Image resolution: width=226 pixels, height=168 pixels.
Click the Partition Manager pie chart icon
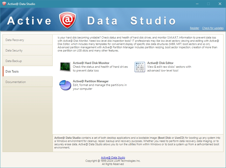[x=65, y=85]
